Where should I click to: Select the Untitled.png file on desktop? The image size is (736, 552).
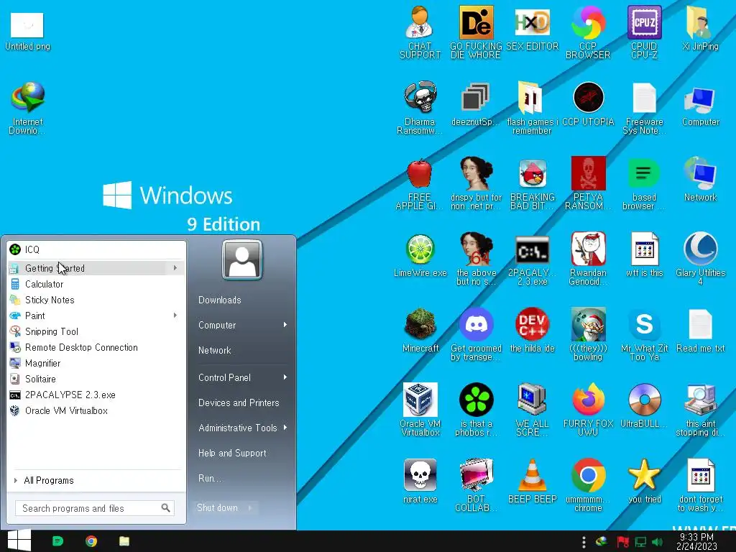pos(27,32)
